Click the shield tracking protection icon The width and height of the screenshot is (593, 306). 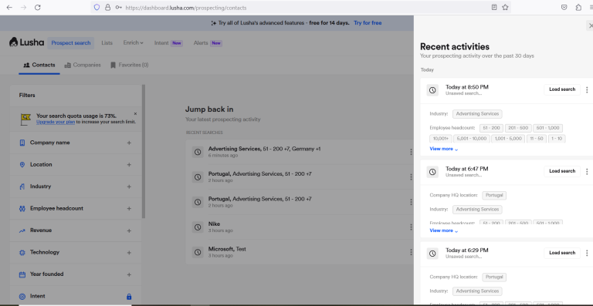point(97,7)
